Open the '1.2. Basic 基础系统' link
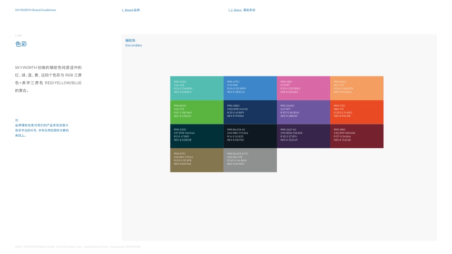This screenshot has height=254, width=452. click(242, 10)
